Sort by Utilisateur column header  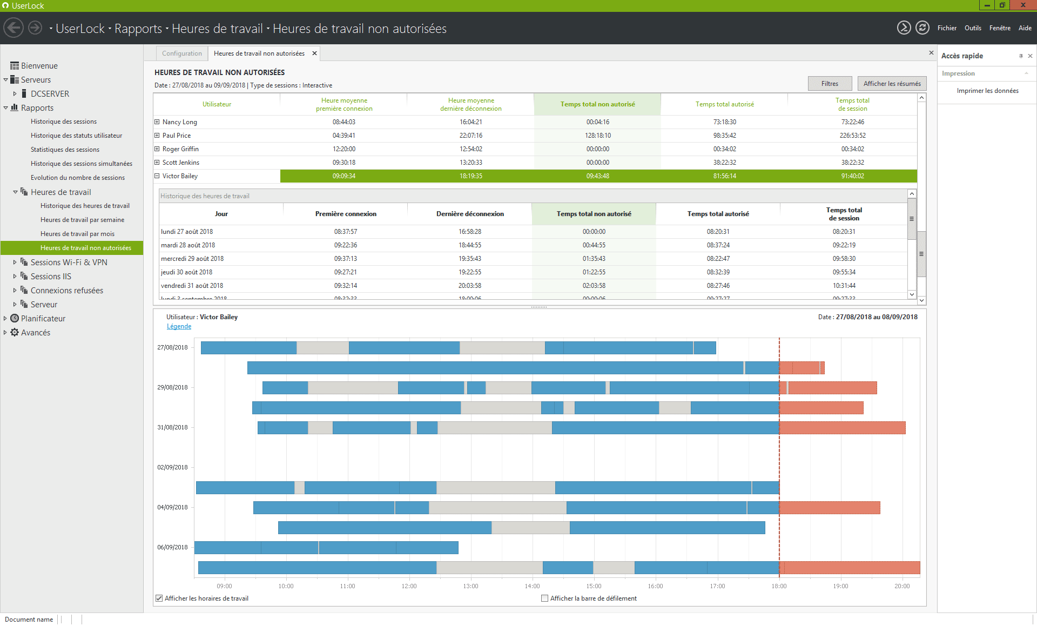217,104
